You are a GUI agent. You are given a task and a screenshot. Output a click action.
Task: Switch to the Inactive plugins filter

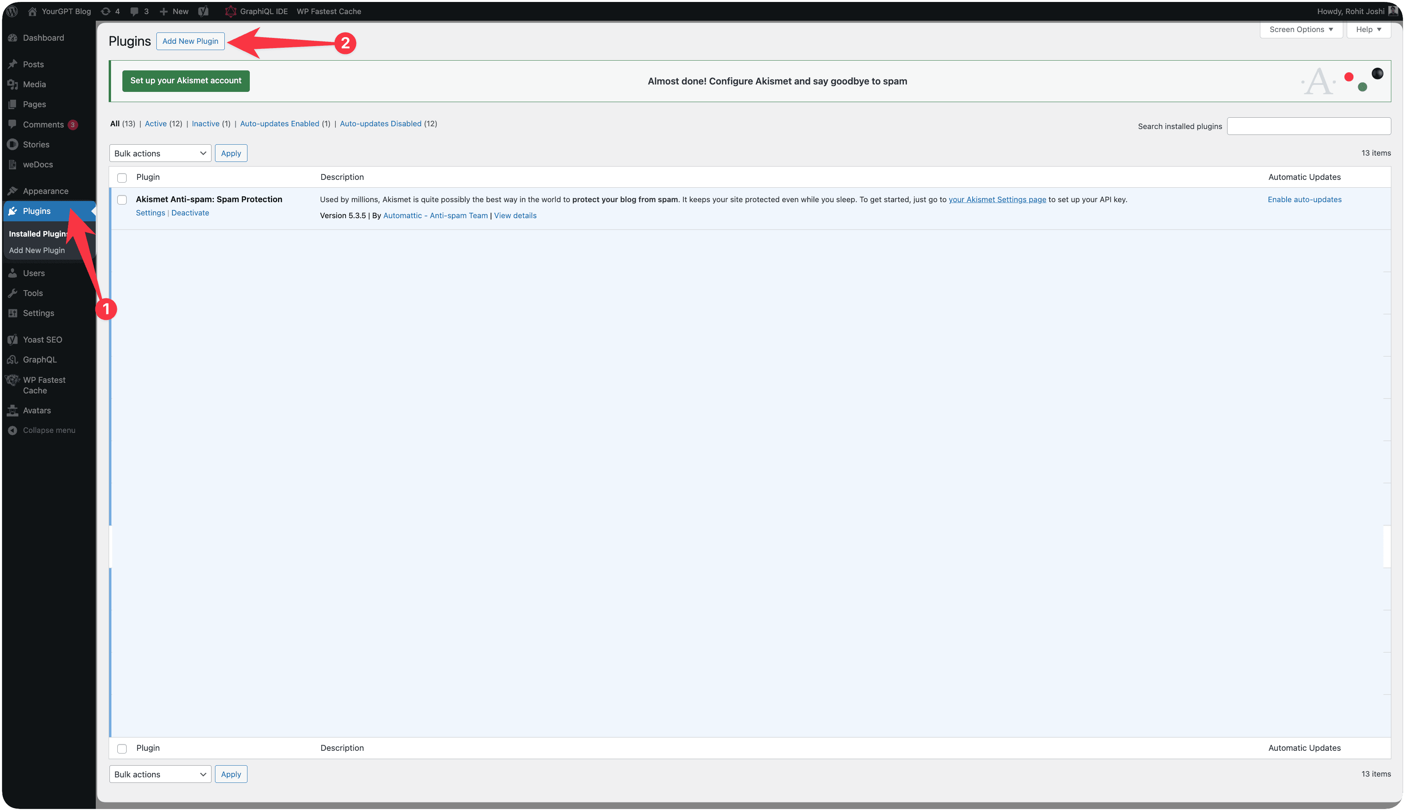click(x=206, y=123)
